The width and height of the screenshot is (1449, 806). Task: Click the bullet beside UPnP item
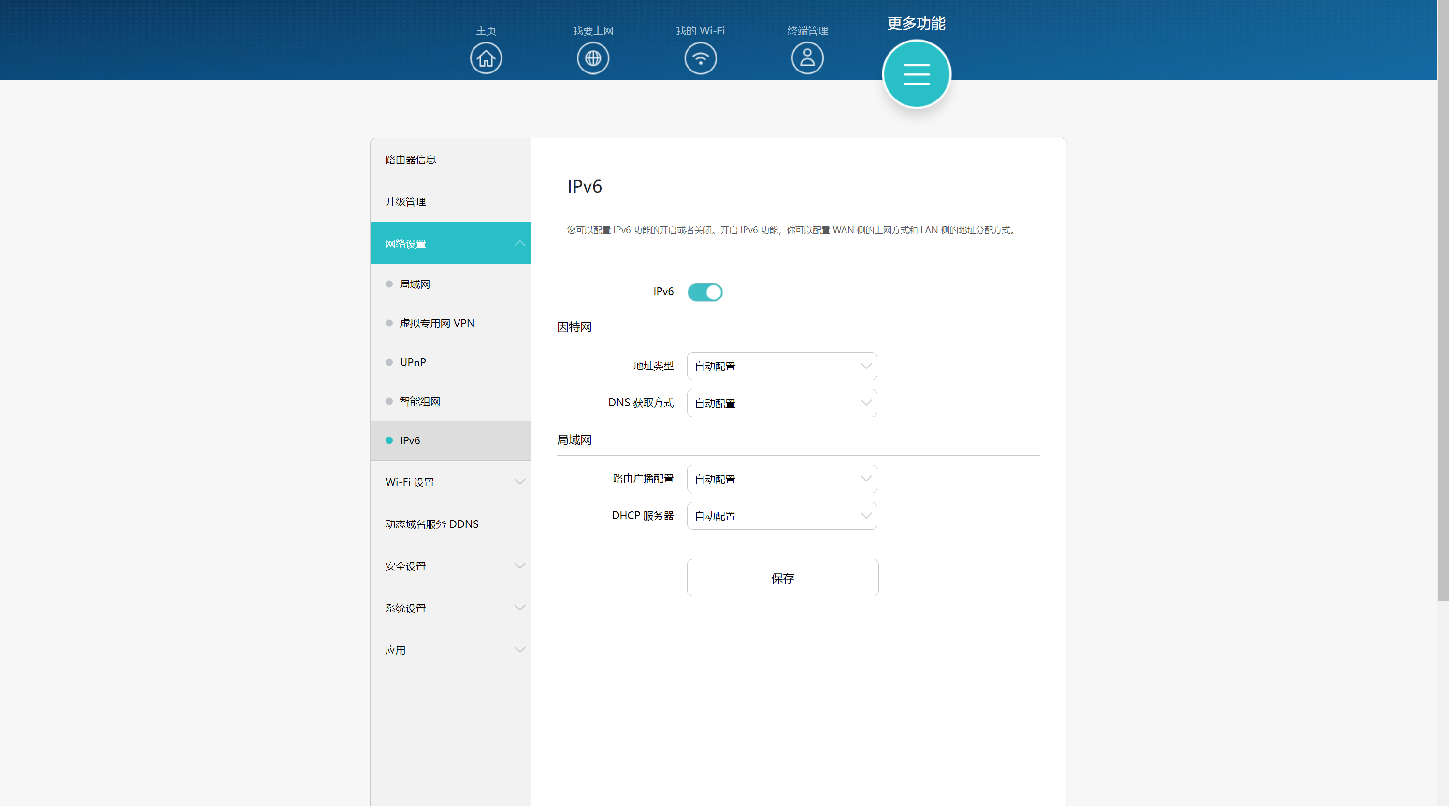pyautogui.click(x=388, y=363)
